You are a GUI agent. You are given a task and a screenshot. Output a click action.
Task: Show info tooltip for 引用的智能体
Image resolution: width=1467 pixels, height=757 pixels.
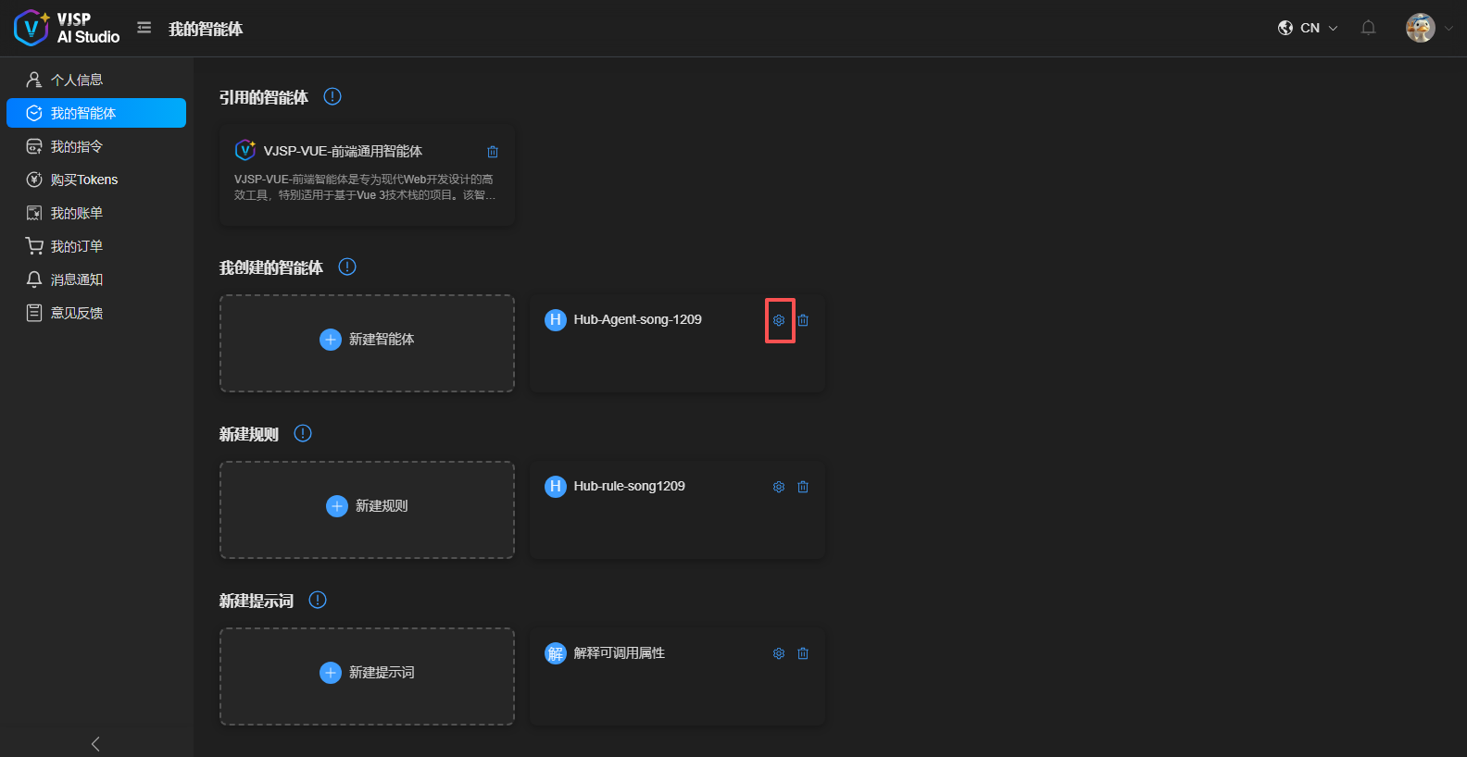click(x=332, y=96)
